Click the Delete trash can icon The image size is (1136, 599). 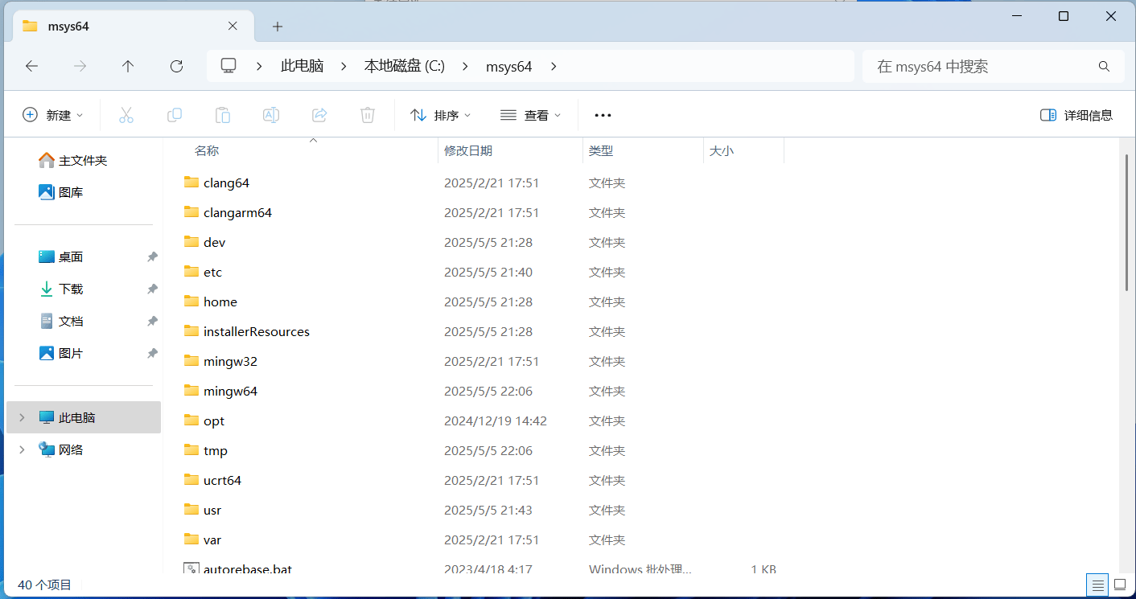coord(368,115)
